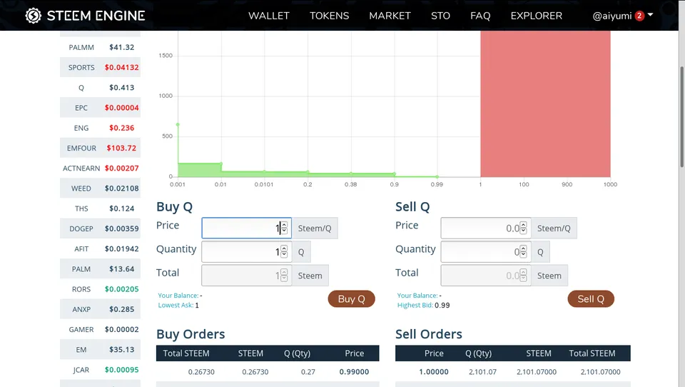Open the STO menu item

[x=440, y=16]
